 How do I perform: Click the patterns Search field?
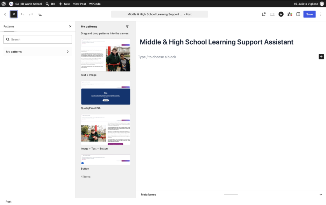(x=38, y=39)
